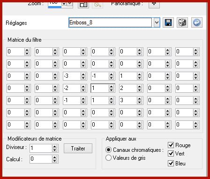Viewport: 210px width, 179px height.
Task: Increase the Diviseur value with up arrow
Action: 55,146
